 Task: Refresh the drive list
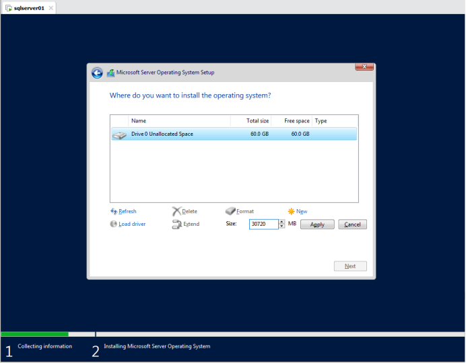(x=127, y=211)
